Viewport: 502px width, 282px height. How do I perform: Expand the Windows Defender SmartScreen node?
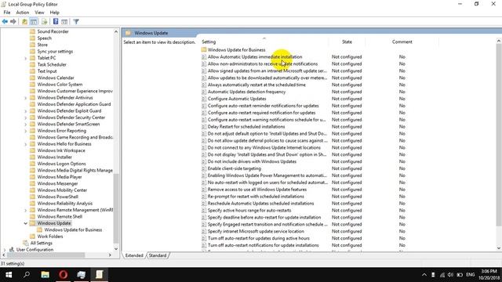[x=26, y=124]
